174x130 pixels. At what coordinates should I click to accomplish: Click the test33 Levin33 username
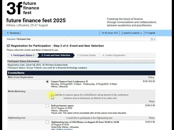point(132,33)
